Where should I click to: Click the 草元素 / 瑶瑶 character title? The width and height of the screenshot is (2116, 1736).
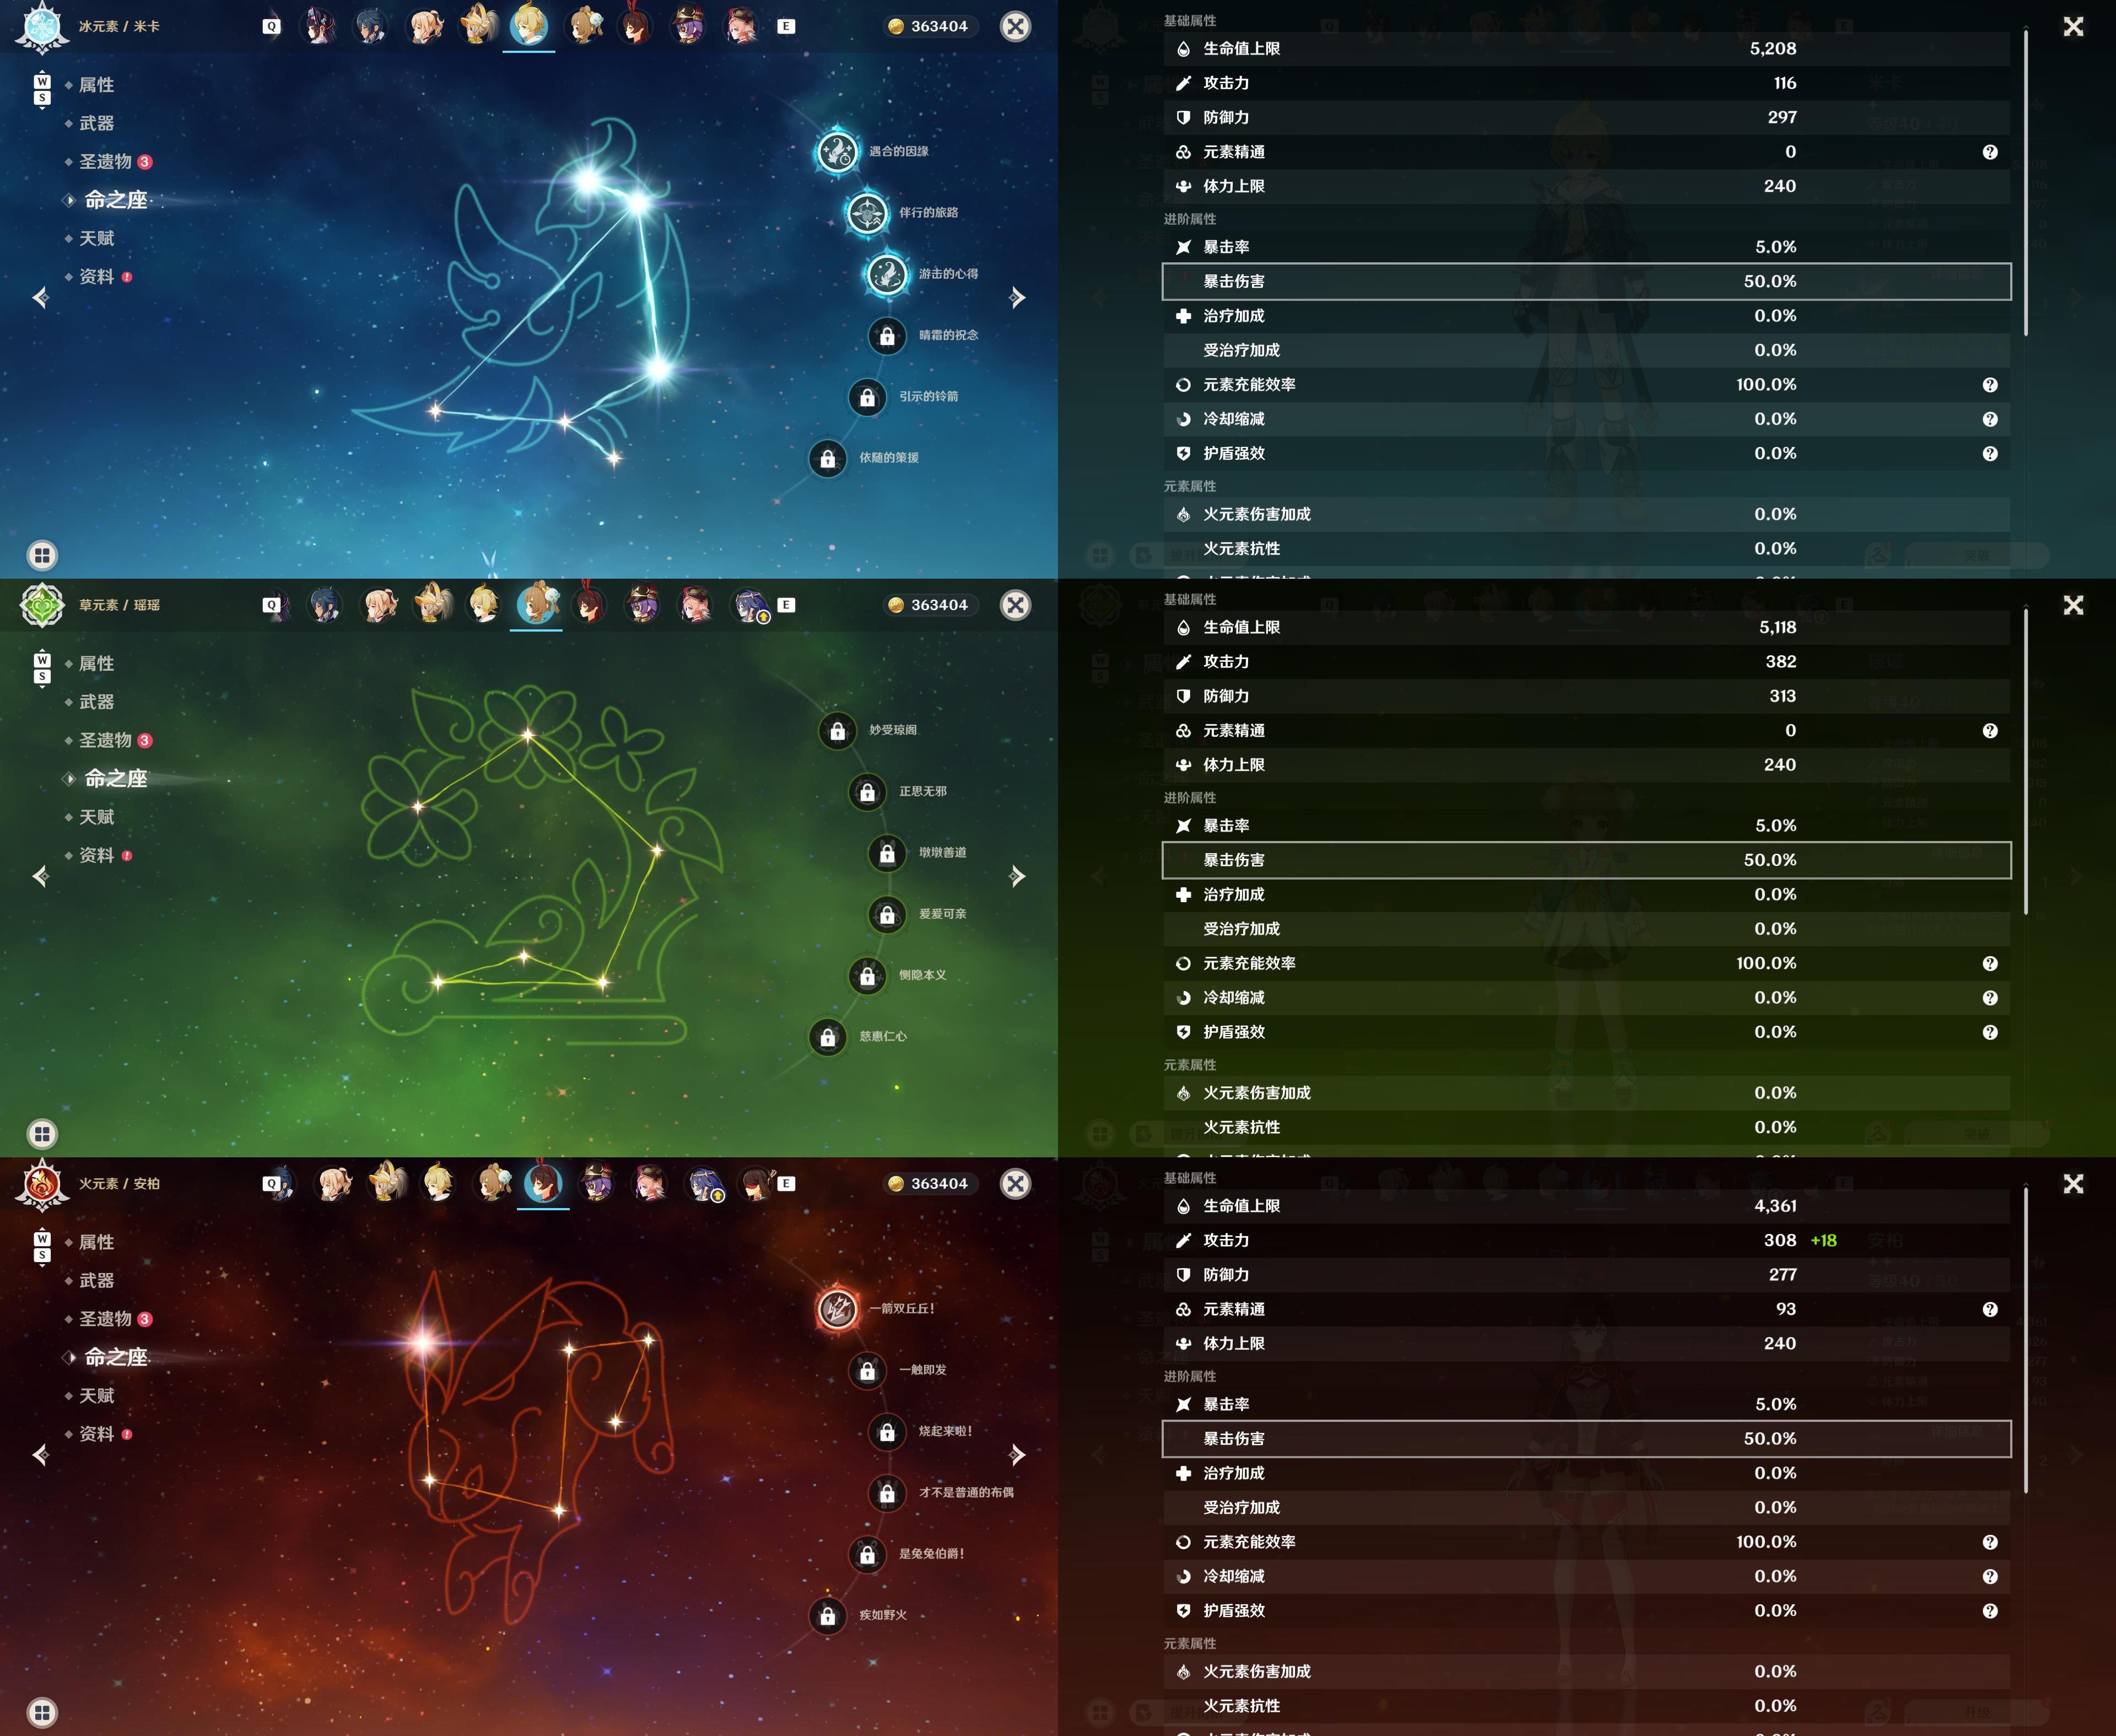point(119,605)
